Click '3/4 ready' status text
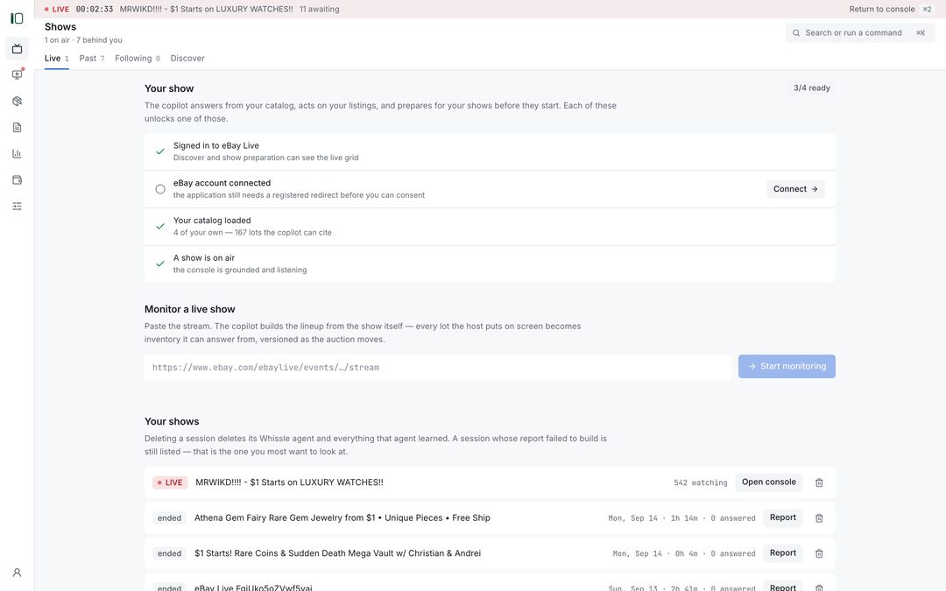 811,88
